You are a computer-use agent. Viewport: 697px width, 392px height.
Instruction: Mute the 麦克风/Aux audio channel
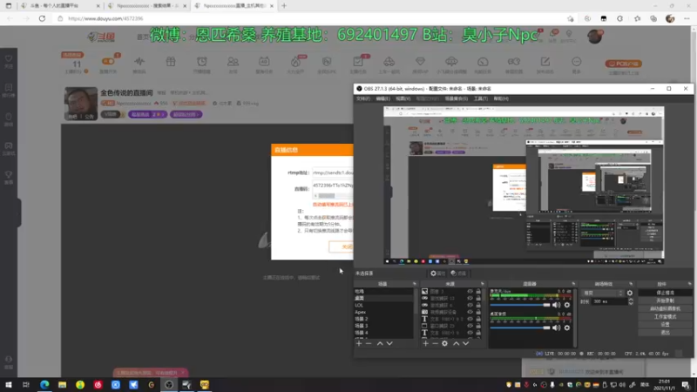pos(556,306)
